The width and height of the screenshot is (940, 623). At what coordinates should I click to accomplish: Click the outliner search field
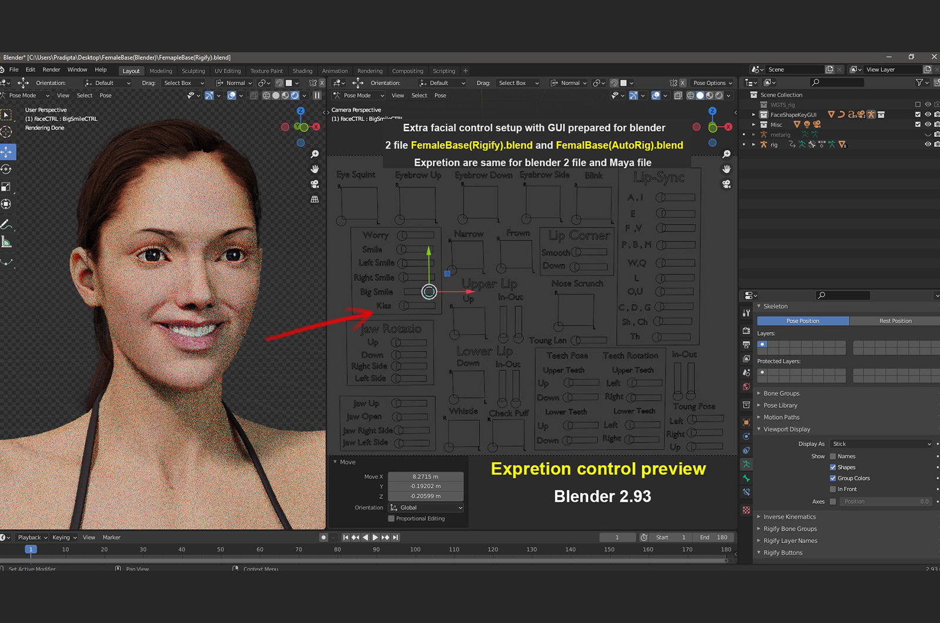(837, 82)
